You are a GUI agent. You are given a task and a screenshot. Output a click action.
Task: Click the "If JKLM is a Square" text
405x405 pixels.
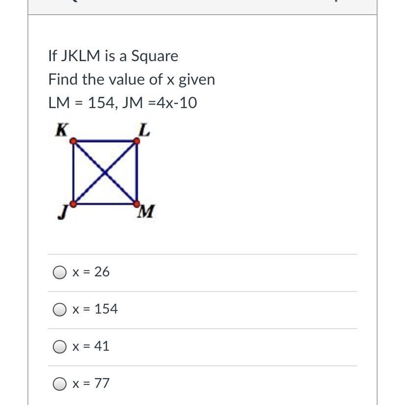tap(113, 56)
